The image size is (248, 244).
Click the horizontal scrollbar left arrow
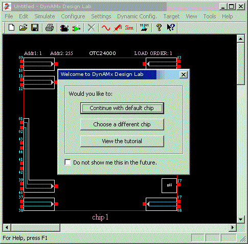[x=7, y=228]
